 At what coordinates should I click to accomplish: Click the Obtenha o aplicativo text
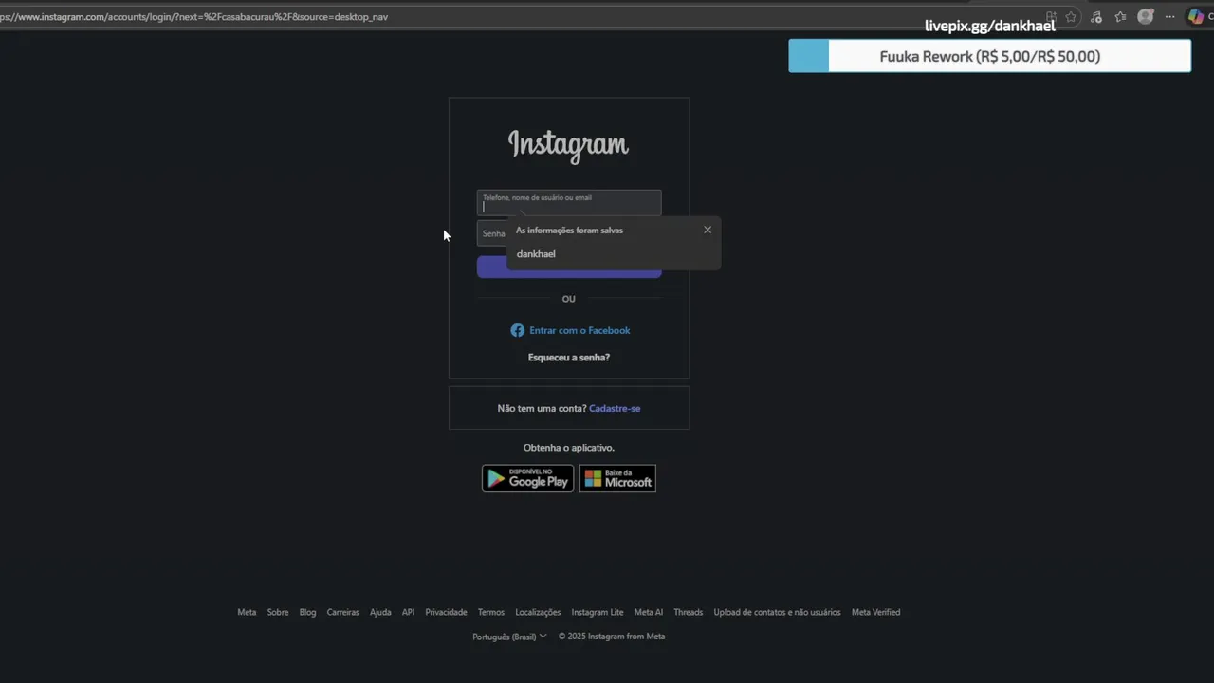[x=569, y=448]
